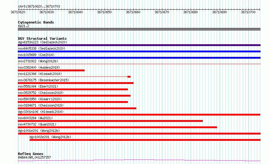Screen dimensions: 269x164
Task: Click the red dgv1002e201 variant bar
Action: coord(145,140)
